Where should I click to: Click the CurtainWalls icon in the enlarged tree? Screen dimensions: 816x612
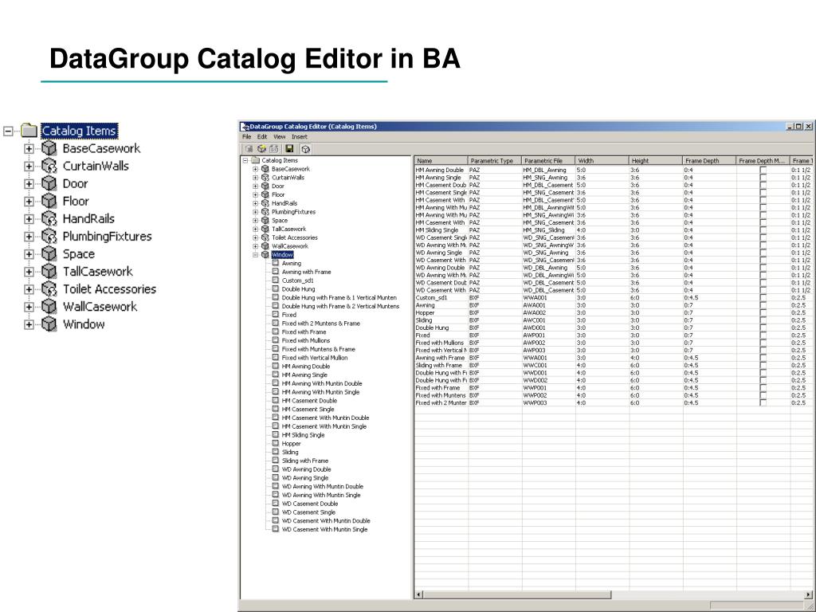[49, 166]
